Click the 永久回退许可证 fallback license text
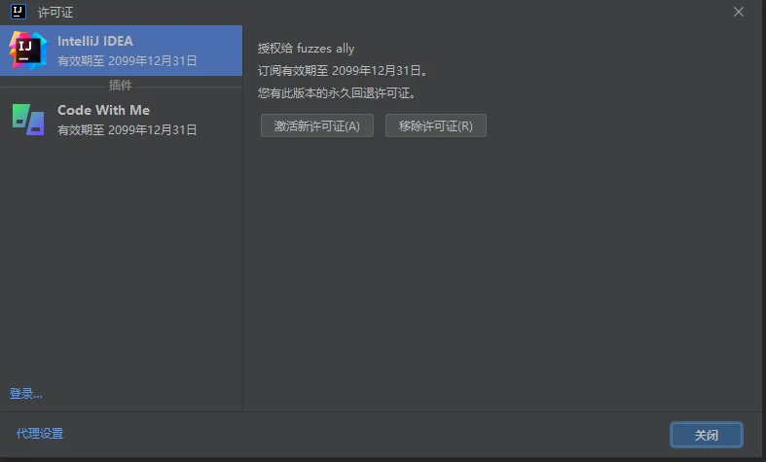 337,93
